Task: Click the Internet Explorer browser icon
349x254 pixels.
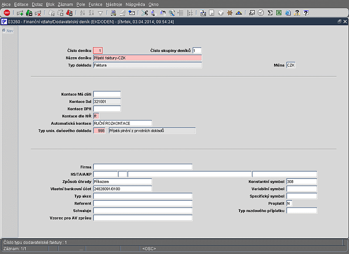Action: pyautogui.click(x=288, y=13)
